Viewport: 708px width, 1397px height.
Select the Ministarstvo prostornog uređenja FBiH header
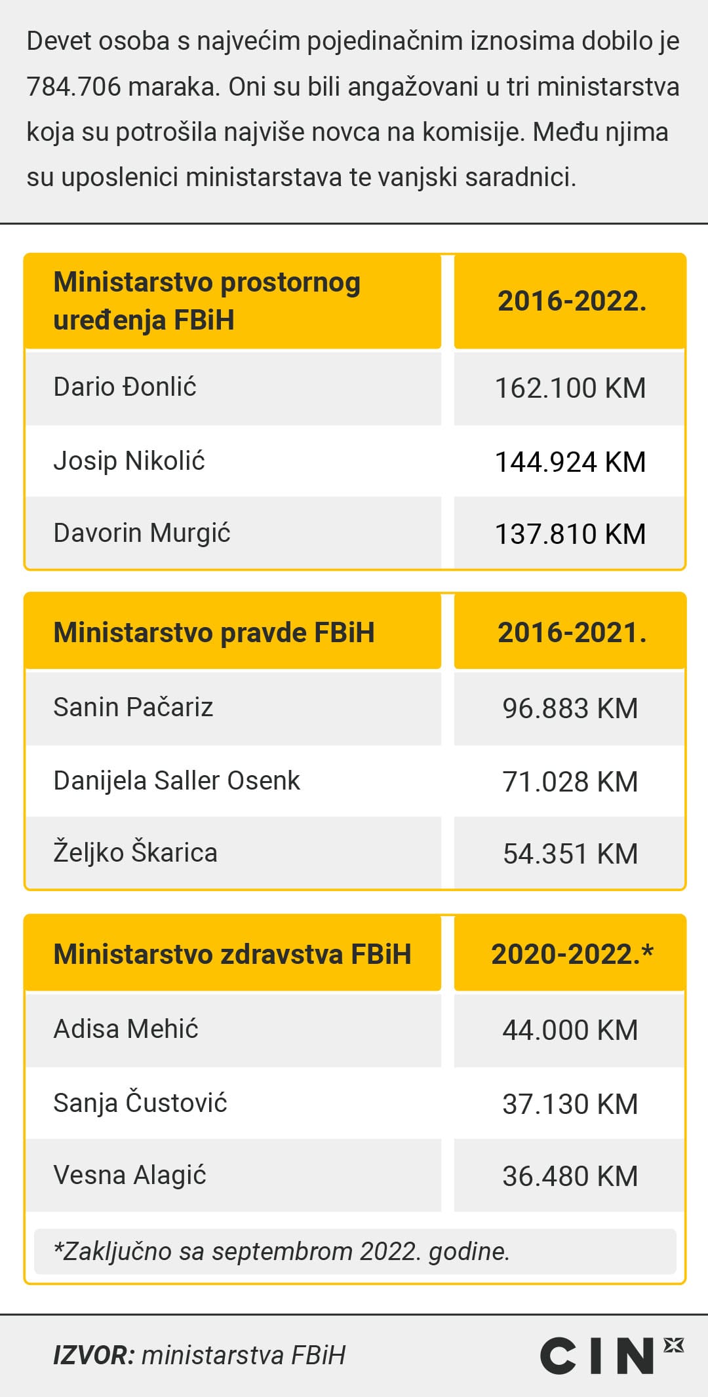click(x=206, y=301)
